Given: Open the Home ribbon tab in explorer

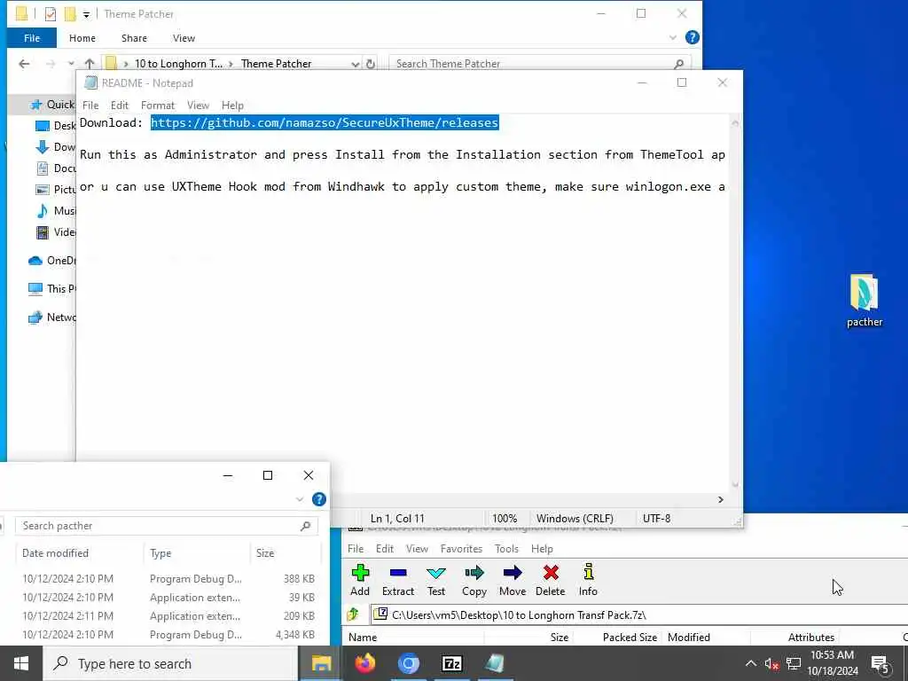Looking at the screenshot, I should pyautogui.click(x=82, y=38).
